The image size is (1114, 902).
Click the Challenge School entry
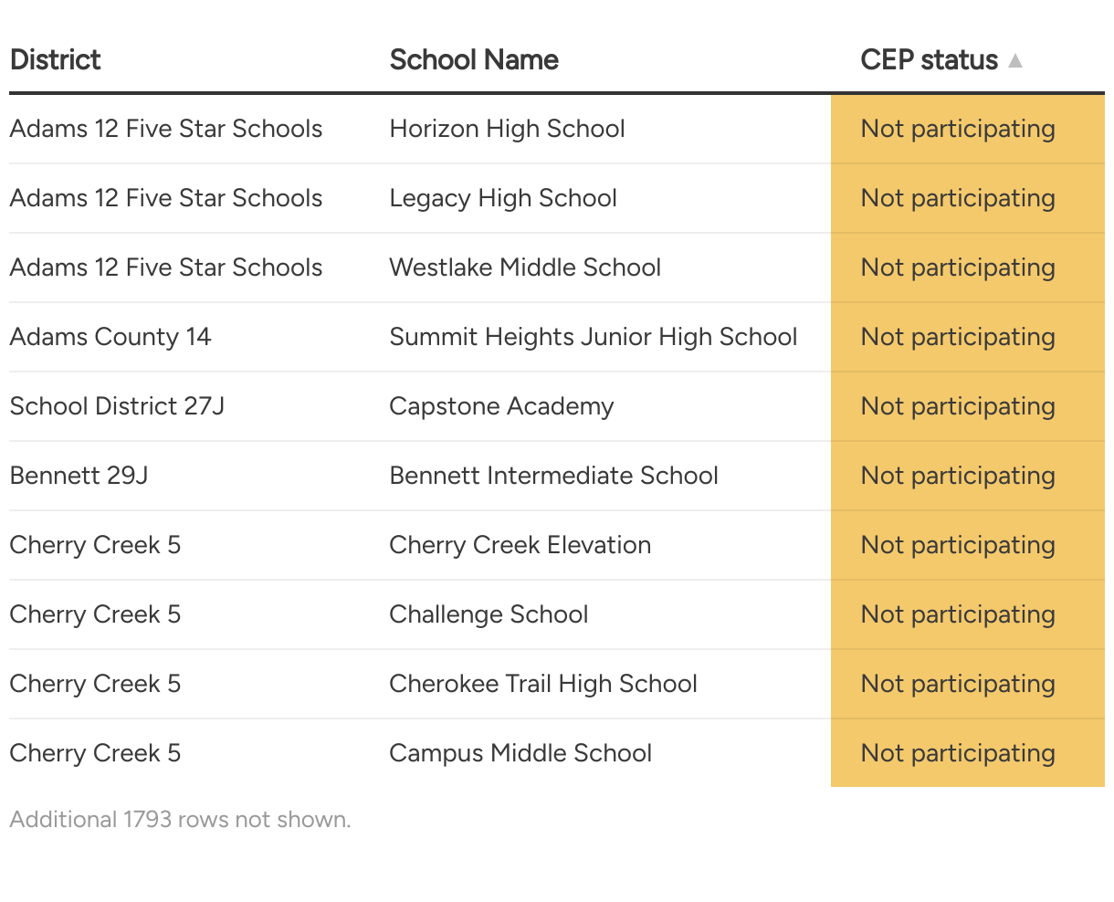click(x=489, y=614)
